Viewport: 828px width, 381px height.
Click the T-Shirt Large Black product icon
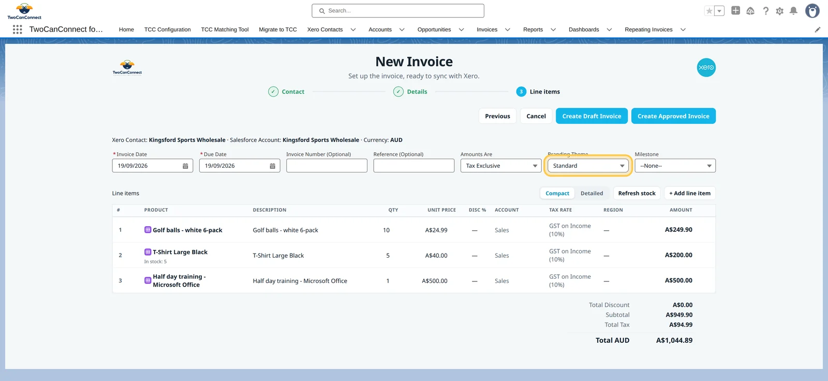(147, 252)
